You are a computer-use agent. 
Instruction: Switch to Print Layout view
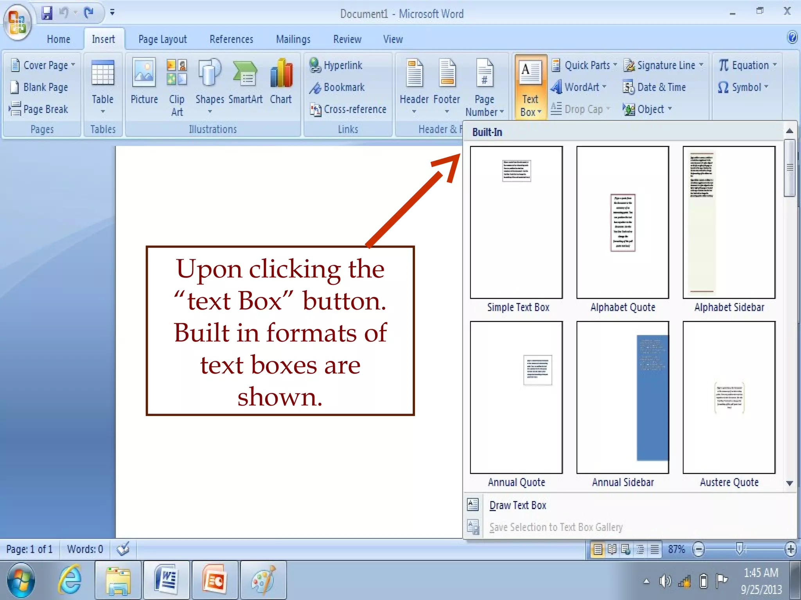[x=598, y=550]
